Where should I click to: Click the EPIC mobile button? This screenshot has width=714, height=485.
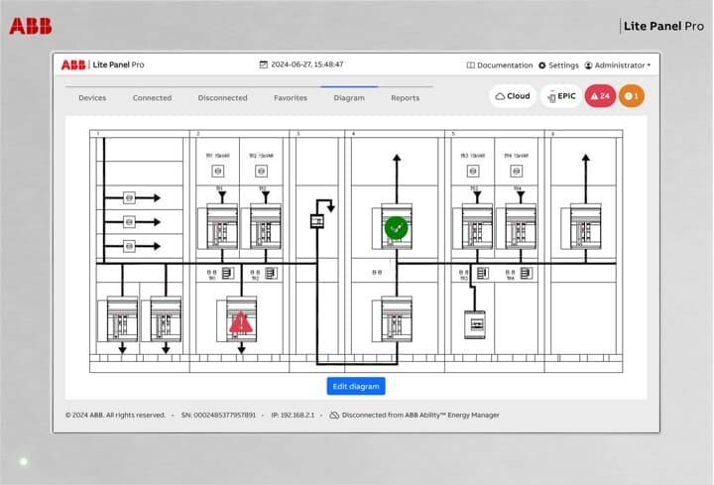(x=561, y=96)
